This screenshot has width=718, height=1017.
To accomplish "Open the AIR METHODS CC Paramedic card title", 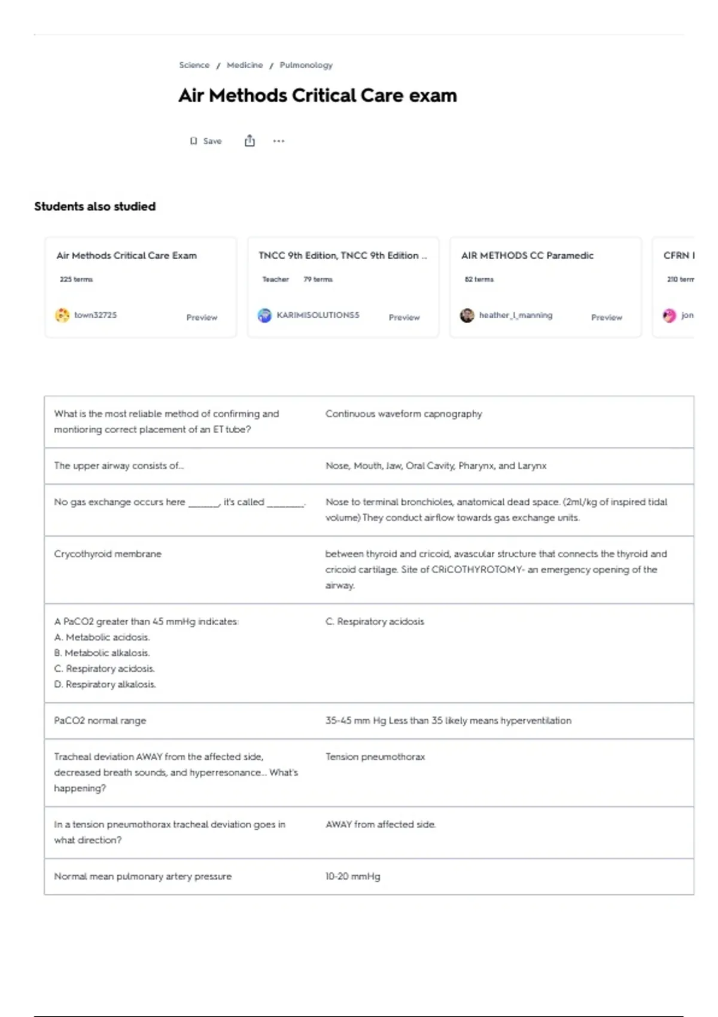I will pos(527,255).
